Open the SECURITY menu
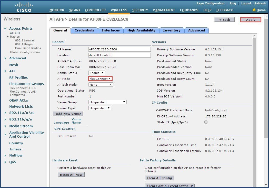The width and height of the screenshot is (269, 188). tap(140, 10)
